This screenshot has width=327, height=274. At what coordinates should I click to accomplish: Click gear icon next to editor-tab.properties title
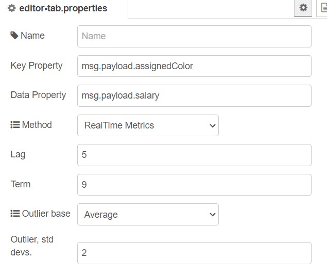12,8
